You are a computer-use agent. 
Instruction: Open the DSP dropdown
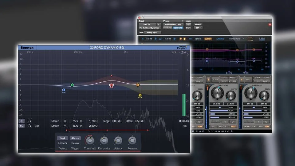point(198,28)
